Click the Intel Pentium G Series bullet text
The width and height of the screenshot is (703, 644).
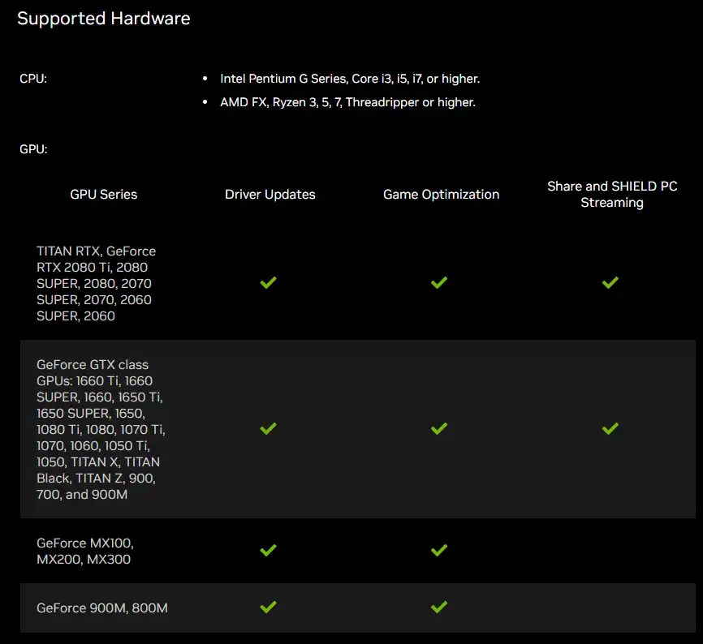point(349,79)
